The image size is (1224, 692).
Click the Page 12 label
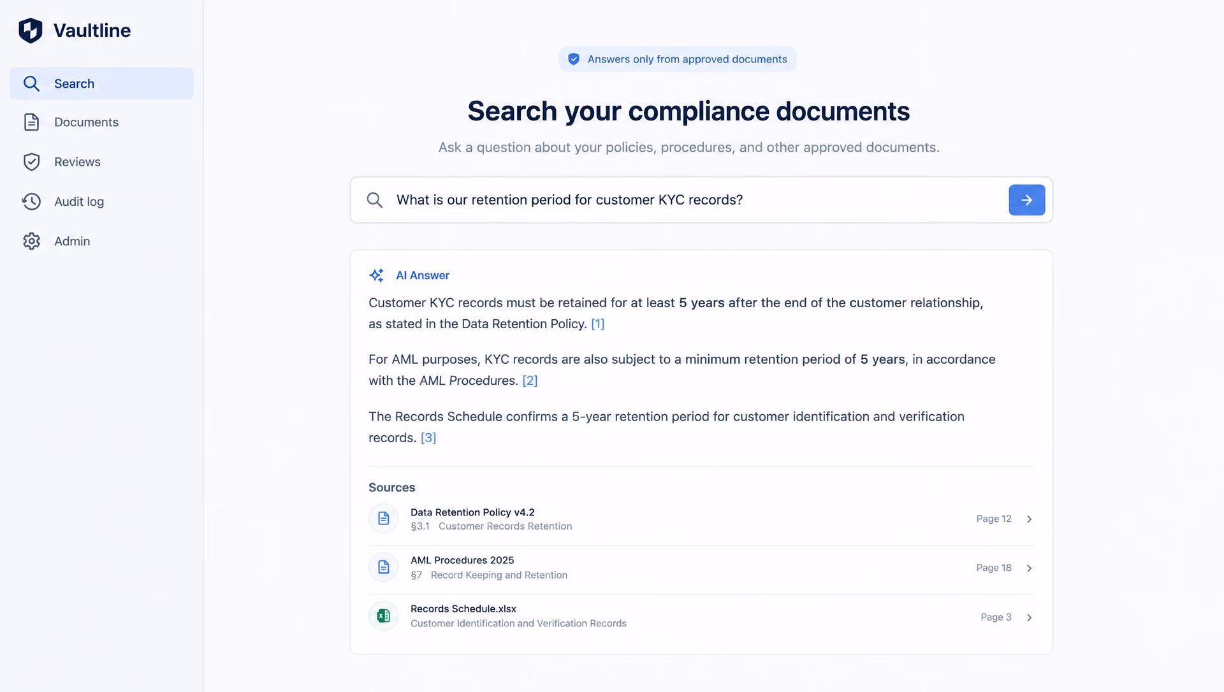(x=994, y=519)
